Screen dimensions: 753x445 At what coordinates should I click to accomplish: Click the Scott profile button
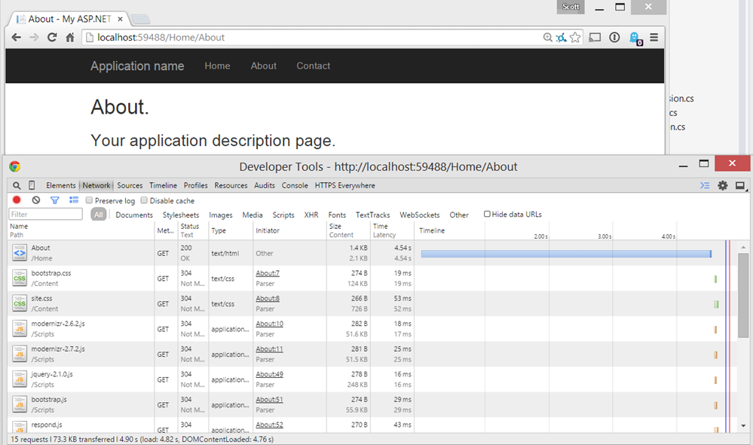coord(571,7)
